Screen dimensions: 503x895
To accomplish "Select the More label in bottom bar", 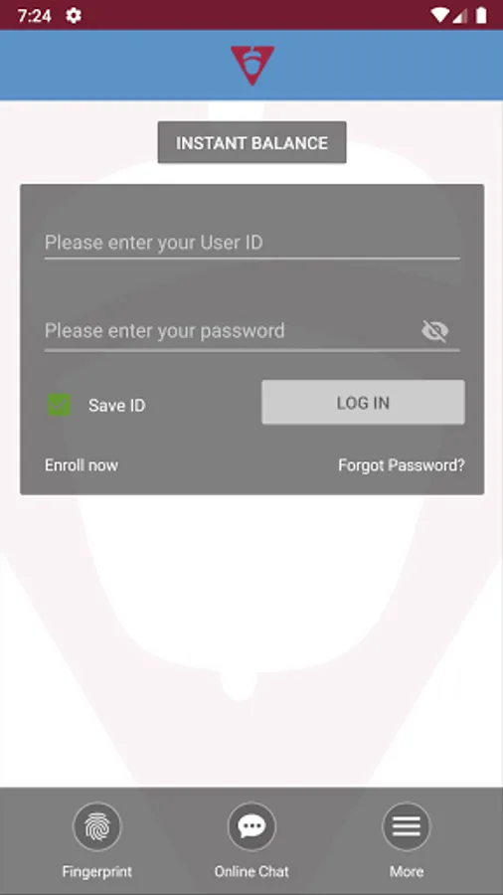I will pyautogui.click(x=407, y=871).
